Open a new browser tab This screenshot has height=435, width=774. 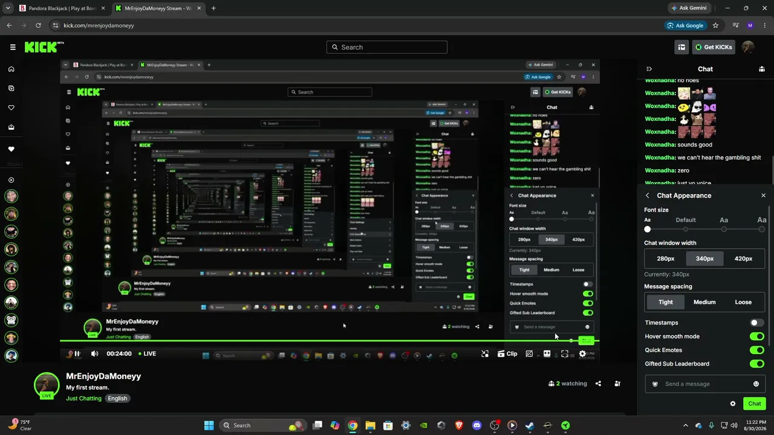[213, 8]
